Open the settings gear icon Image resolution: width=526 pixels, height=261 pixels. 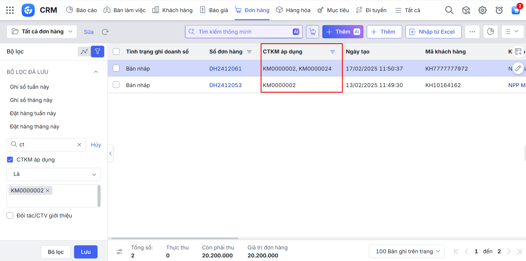482,10
